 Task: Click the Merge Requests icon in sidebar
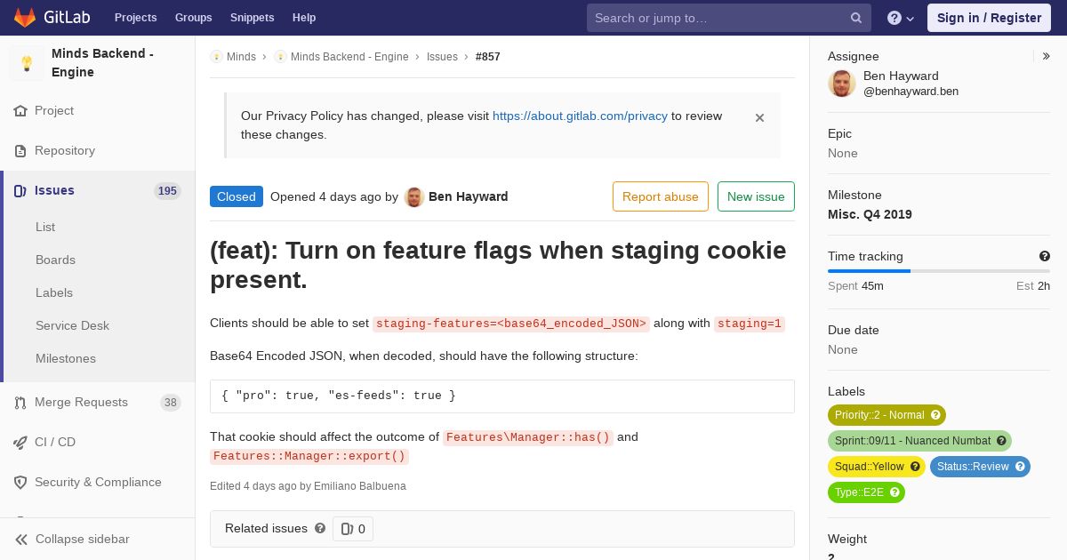(x=20, y=403)
